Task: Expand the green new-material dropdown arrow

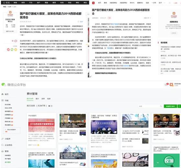Action: click(x=179, y=106)
